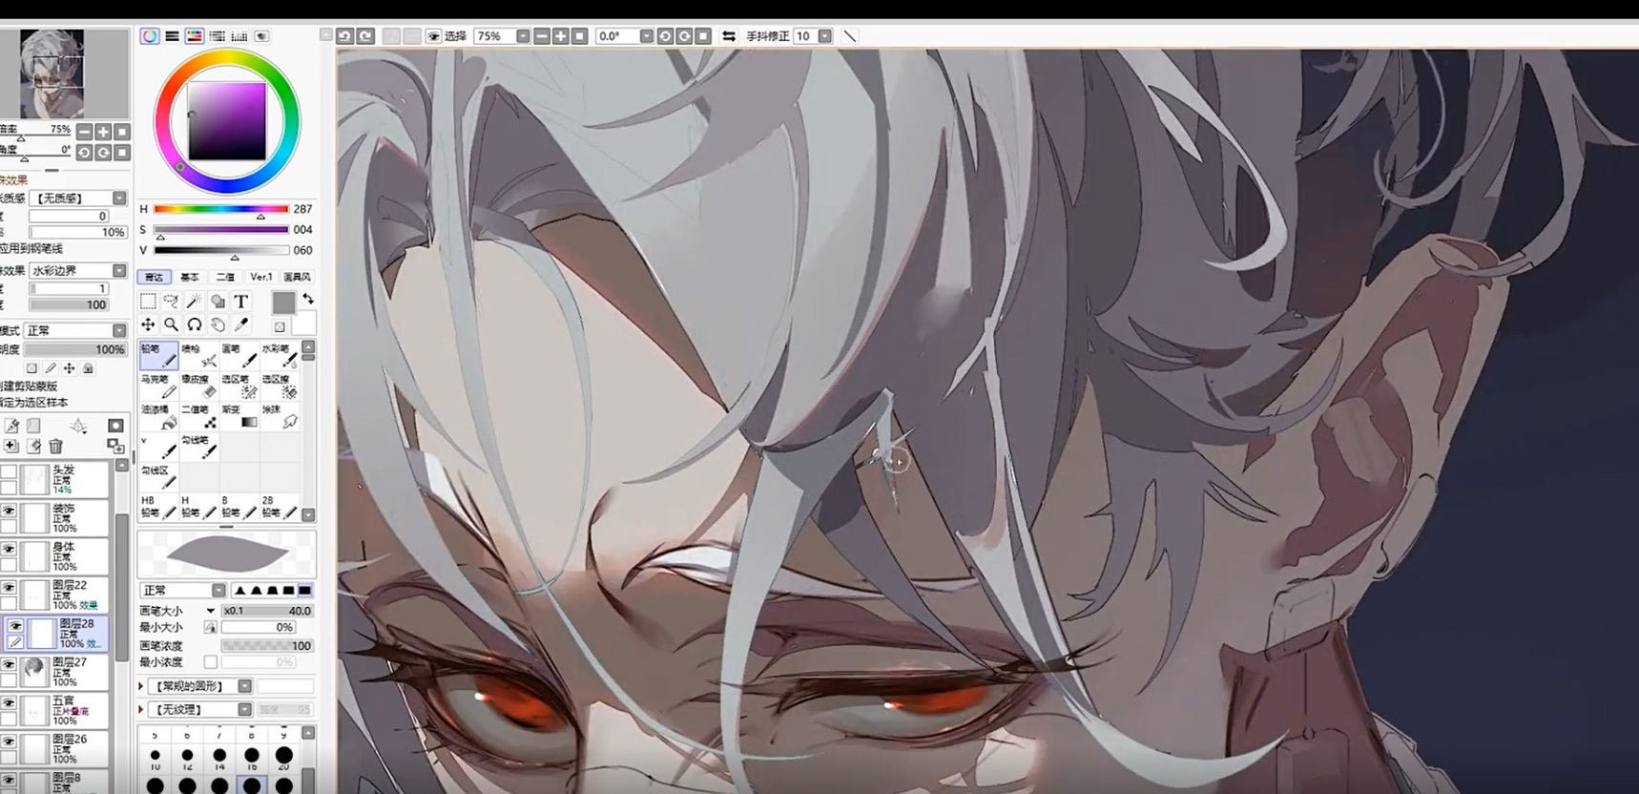Select the eyedropper tool
This screenshot has height=794, width=1639.
[241, 324]
